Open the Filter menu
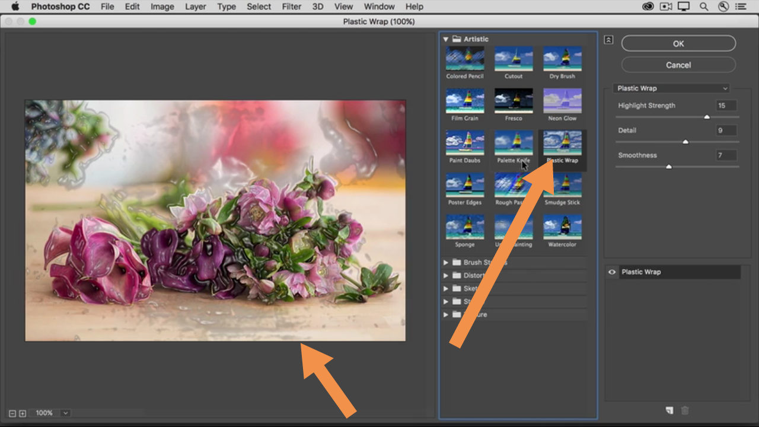 click(x=291, y=7)
